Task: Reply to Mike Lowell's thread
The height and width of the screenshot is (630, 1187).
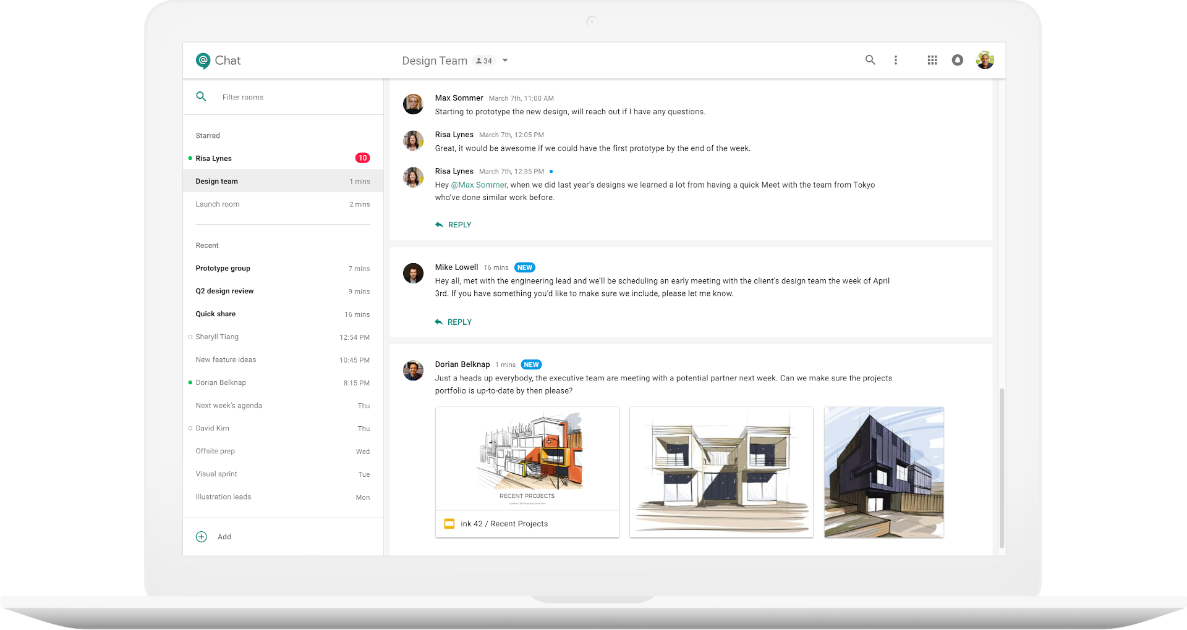Action: pos(453,322)
